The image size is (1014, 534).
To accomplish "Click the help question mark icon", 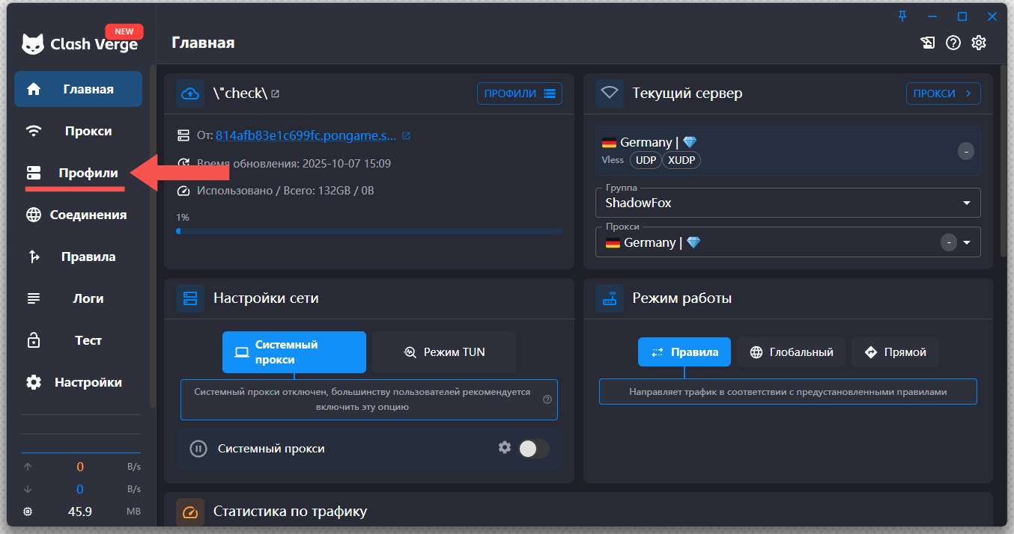I will pos(953,43).
